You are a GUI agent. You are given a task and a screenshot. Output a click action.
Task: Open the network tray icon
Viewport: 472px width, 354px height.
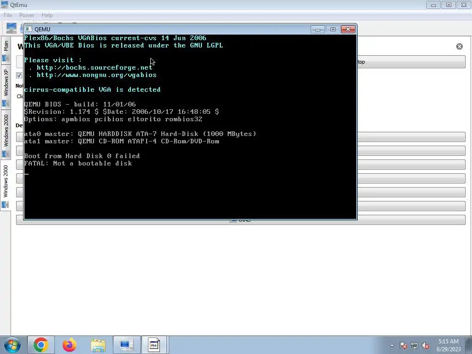click(414, 345)
